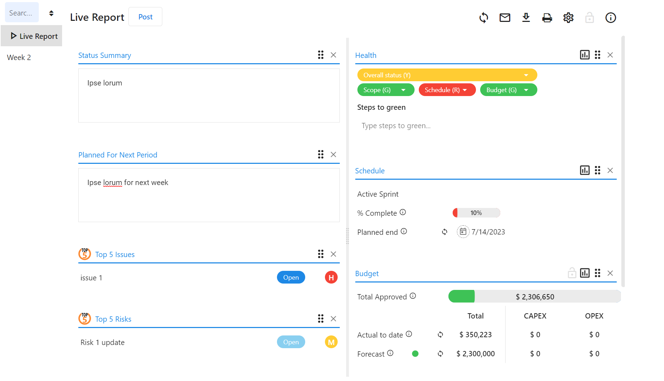This screenshot has height=381, width=664.
Task: Click the refresh sync icon in header
Action: click(x=483, y=18)
